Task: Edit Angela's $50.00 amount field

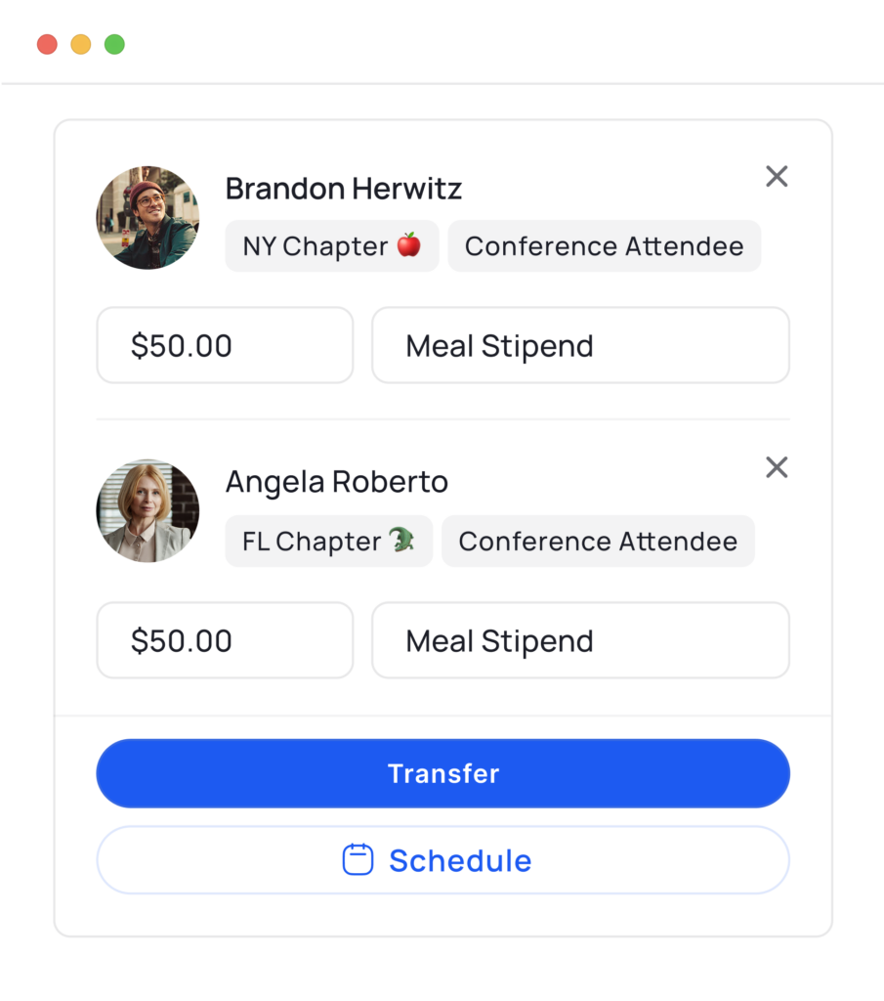Action: click(225, 640)
